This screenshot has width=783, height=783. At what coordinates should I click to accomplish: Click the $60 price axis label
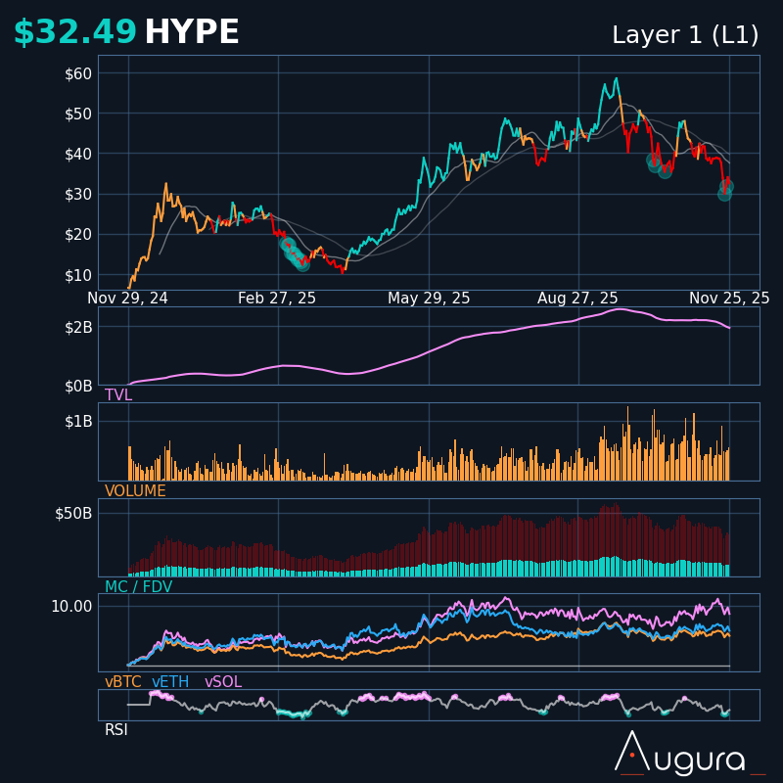coord(78,73)
